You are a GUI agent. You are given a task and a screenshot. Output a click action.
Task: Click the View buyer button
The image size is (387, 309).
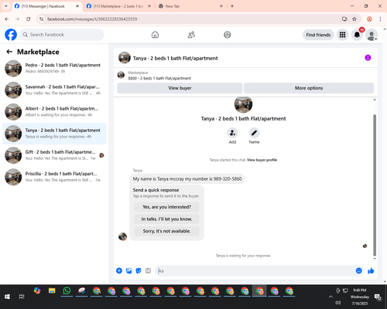click(180, 88)
